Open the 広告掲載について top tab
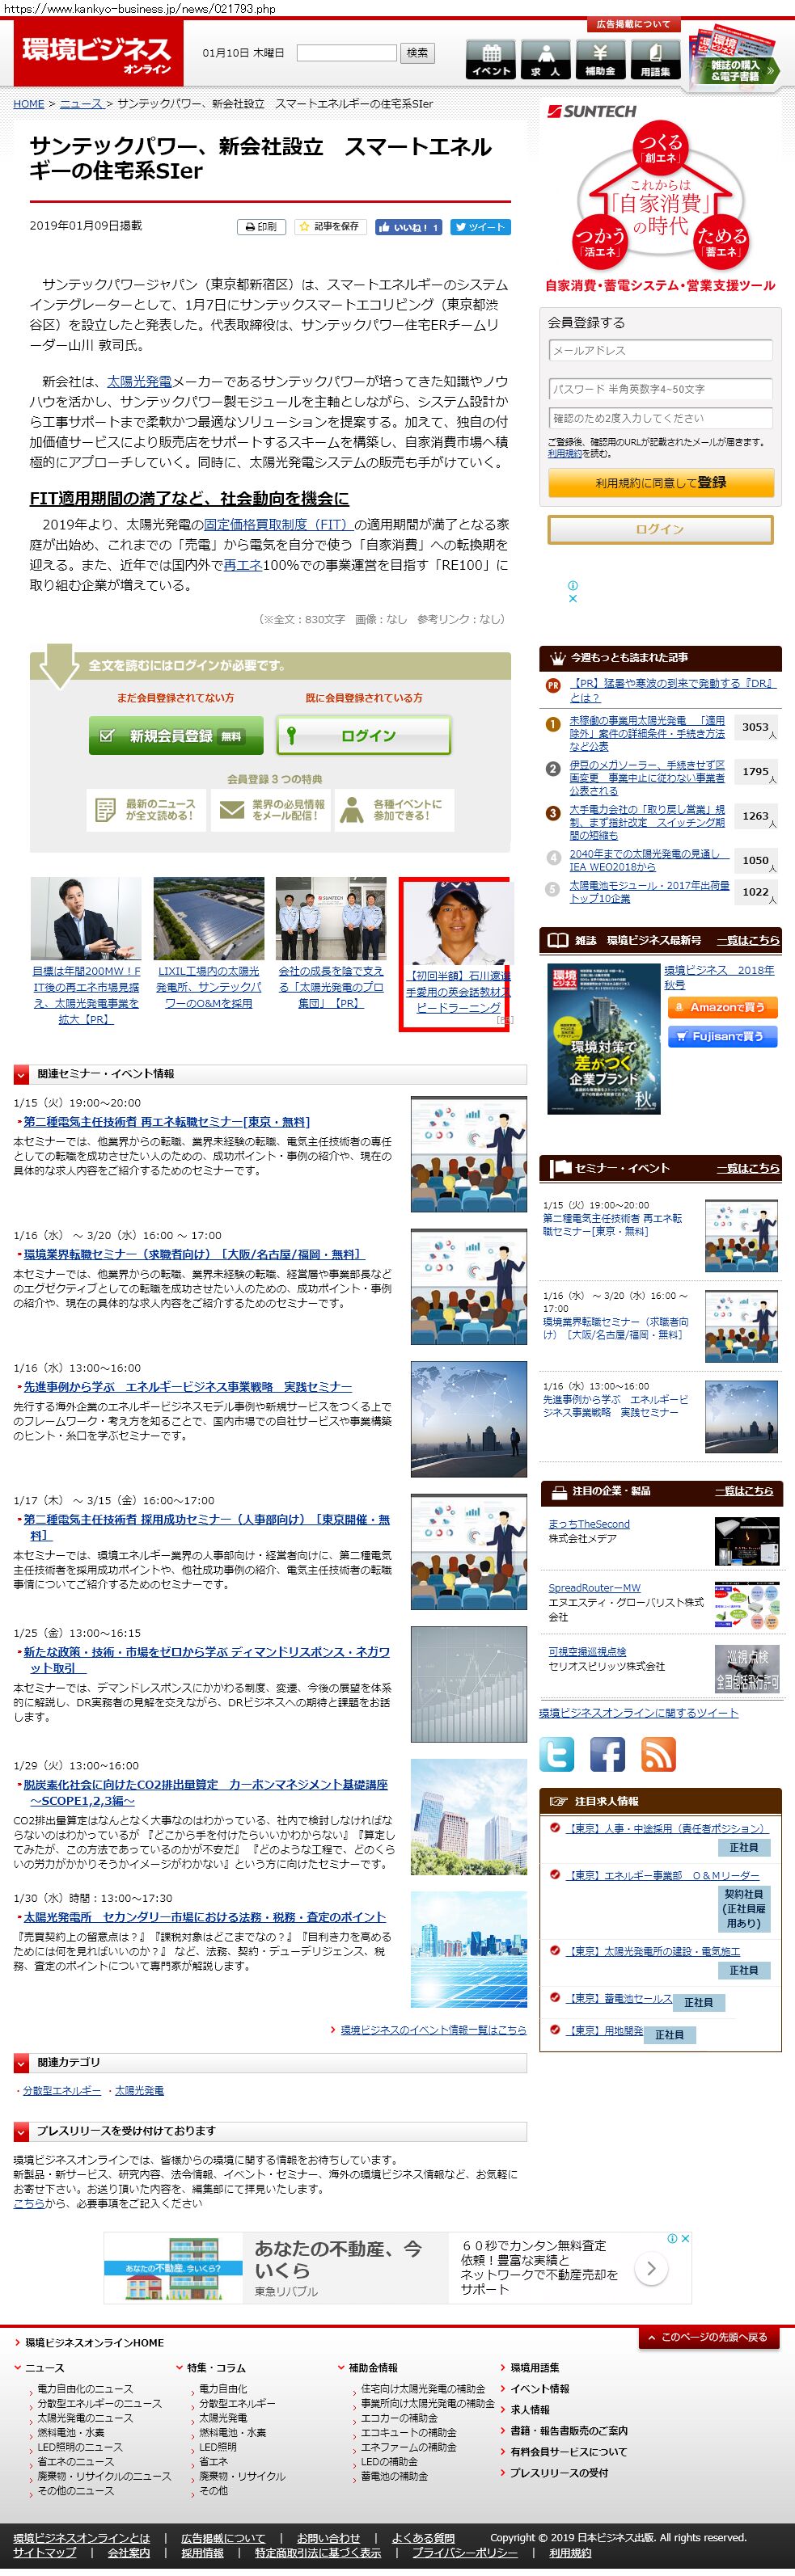 [633, 24]
